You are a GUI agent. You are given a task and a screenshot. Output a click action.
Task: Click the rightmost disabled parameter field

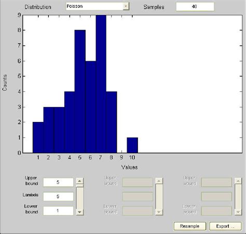216,197
